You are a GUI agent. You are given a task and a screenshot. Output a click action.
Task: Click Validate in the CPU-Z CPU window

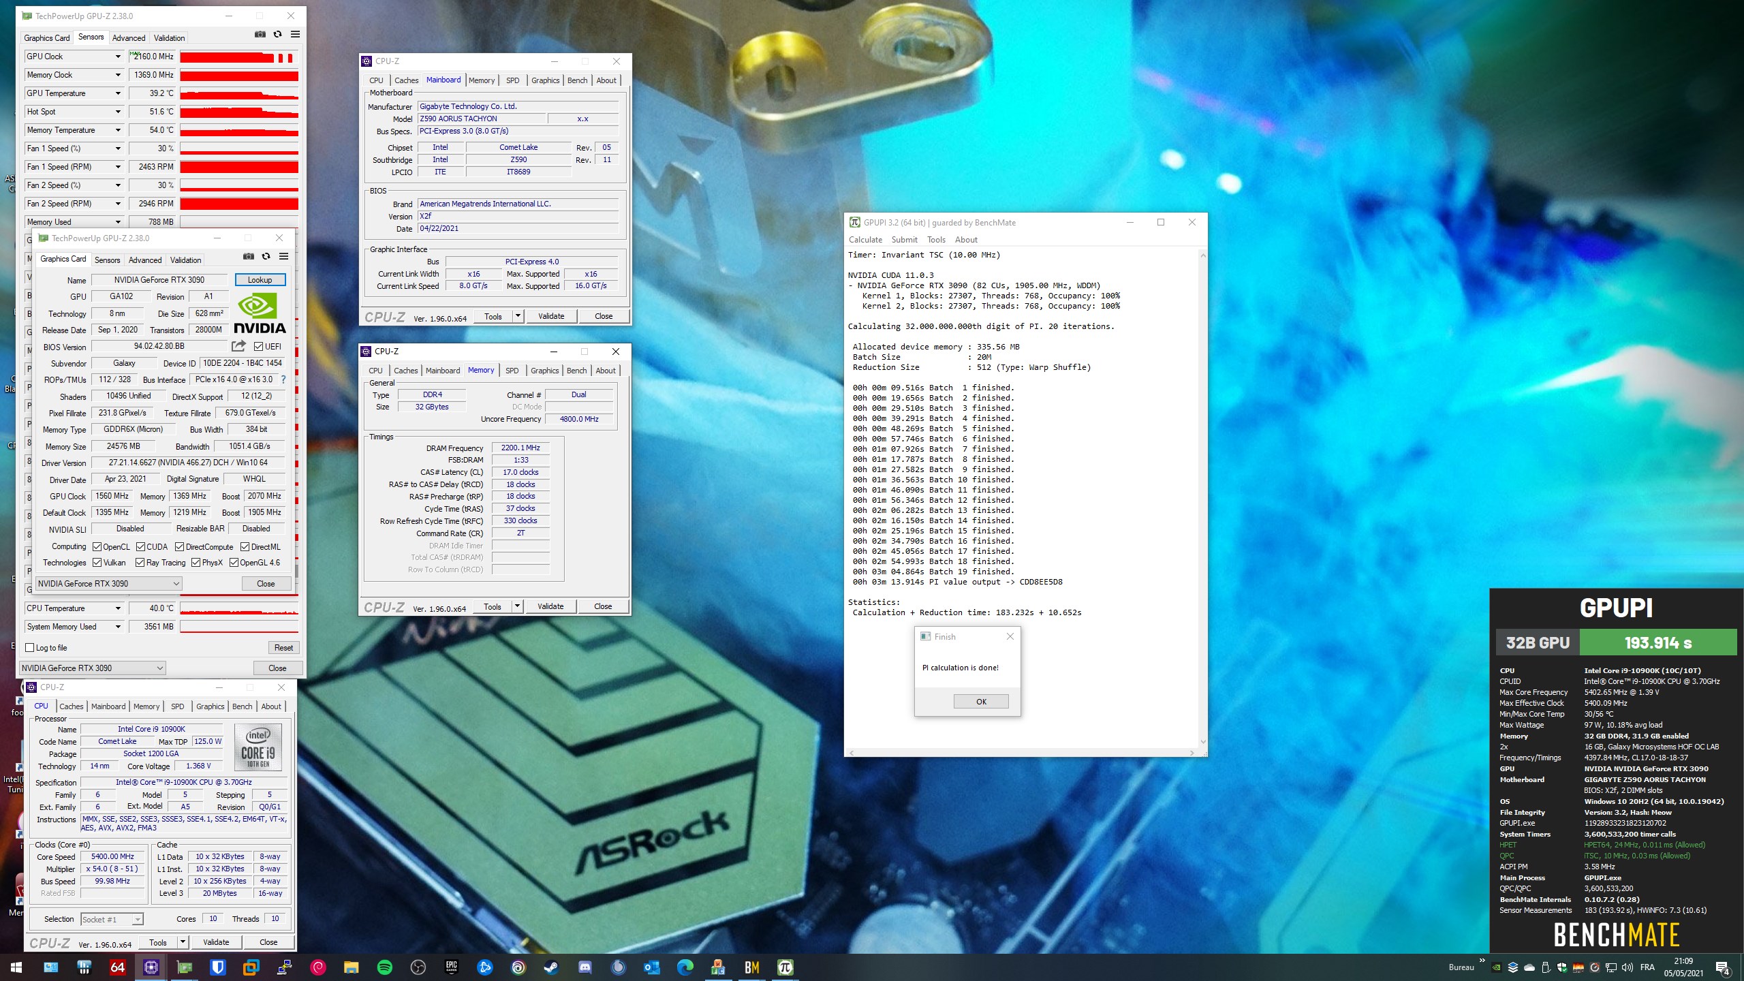216,942
